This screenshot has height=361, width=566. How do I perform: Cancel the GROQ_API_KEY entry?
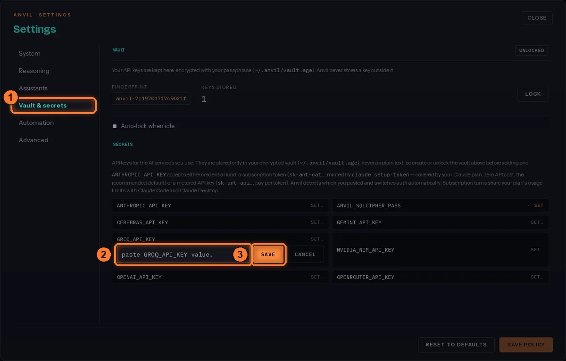click(x=305, y=254)
